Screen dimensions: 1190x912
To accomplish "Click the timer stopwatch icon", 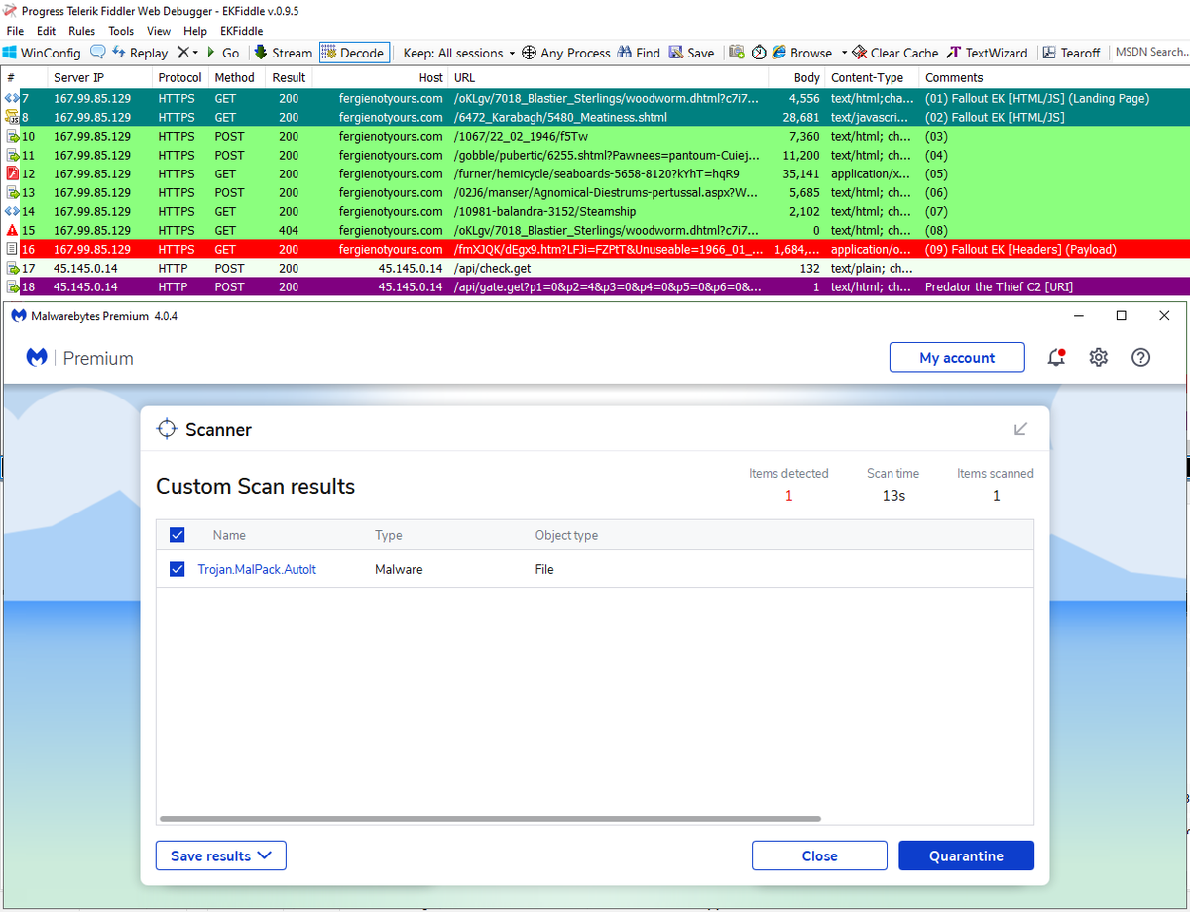I will tap(759, 53).
